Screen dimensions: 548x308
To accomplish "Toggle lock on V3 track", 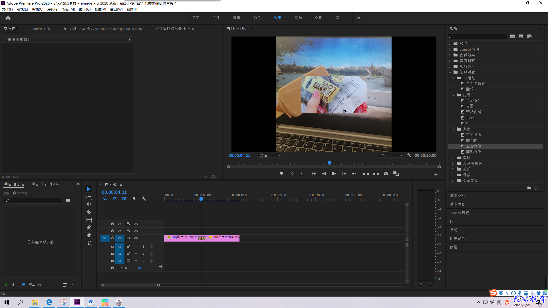I will [x=112, y=224].
